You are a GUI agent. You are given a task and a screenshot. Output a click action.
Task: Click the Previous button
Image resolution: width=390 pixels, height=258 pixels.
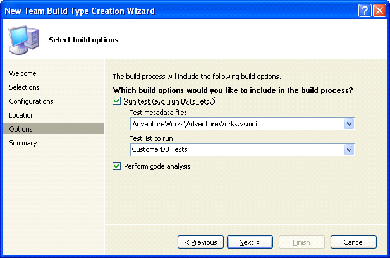tap(200, 242)
